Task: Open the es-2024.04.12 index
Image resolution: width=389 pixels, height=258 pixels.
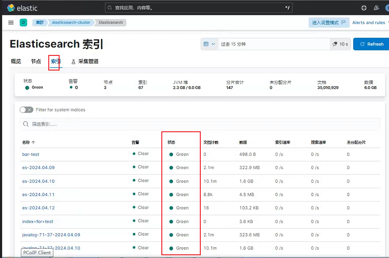Action: click(38, 208)
